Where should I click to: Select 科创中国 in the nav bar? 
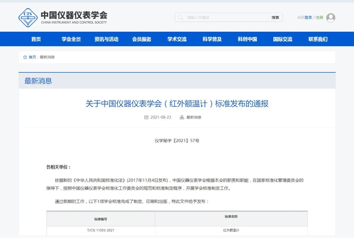[247, 39]
